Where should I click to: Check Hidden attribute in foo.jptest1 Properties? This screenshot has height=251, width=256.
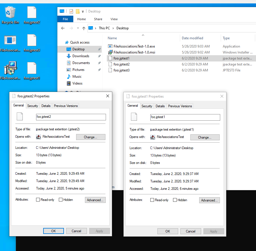pyautogui.click(x=175, y=200)
